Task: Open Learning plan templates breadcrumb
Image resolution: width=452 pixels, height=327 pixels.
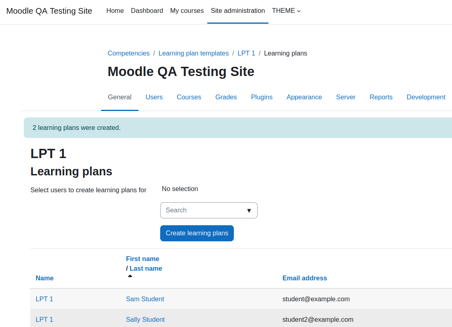Action: 194,53
